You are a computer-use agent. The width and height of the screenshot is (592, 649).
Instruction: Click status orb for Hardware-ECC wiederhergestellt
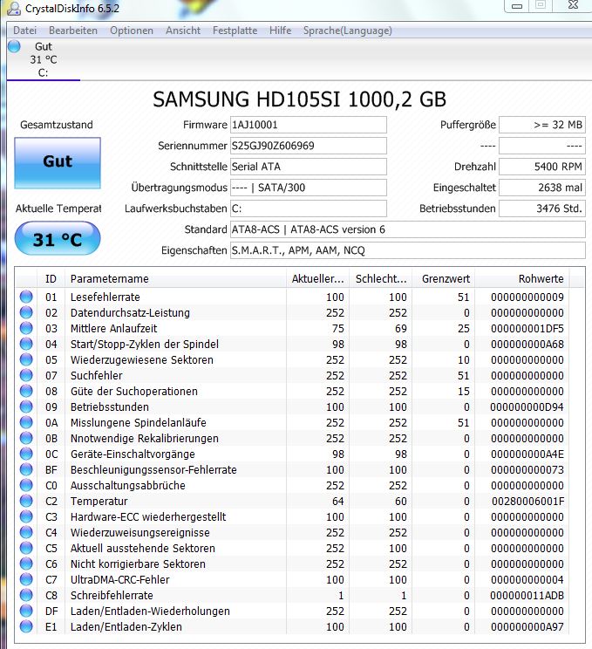tap(26, 516)
